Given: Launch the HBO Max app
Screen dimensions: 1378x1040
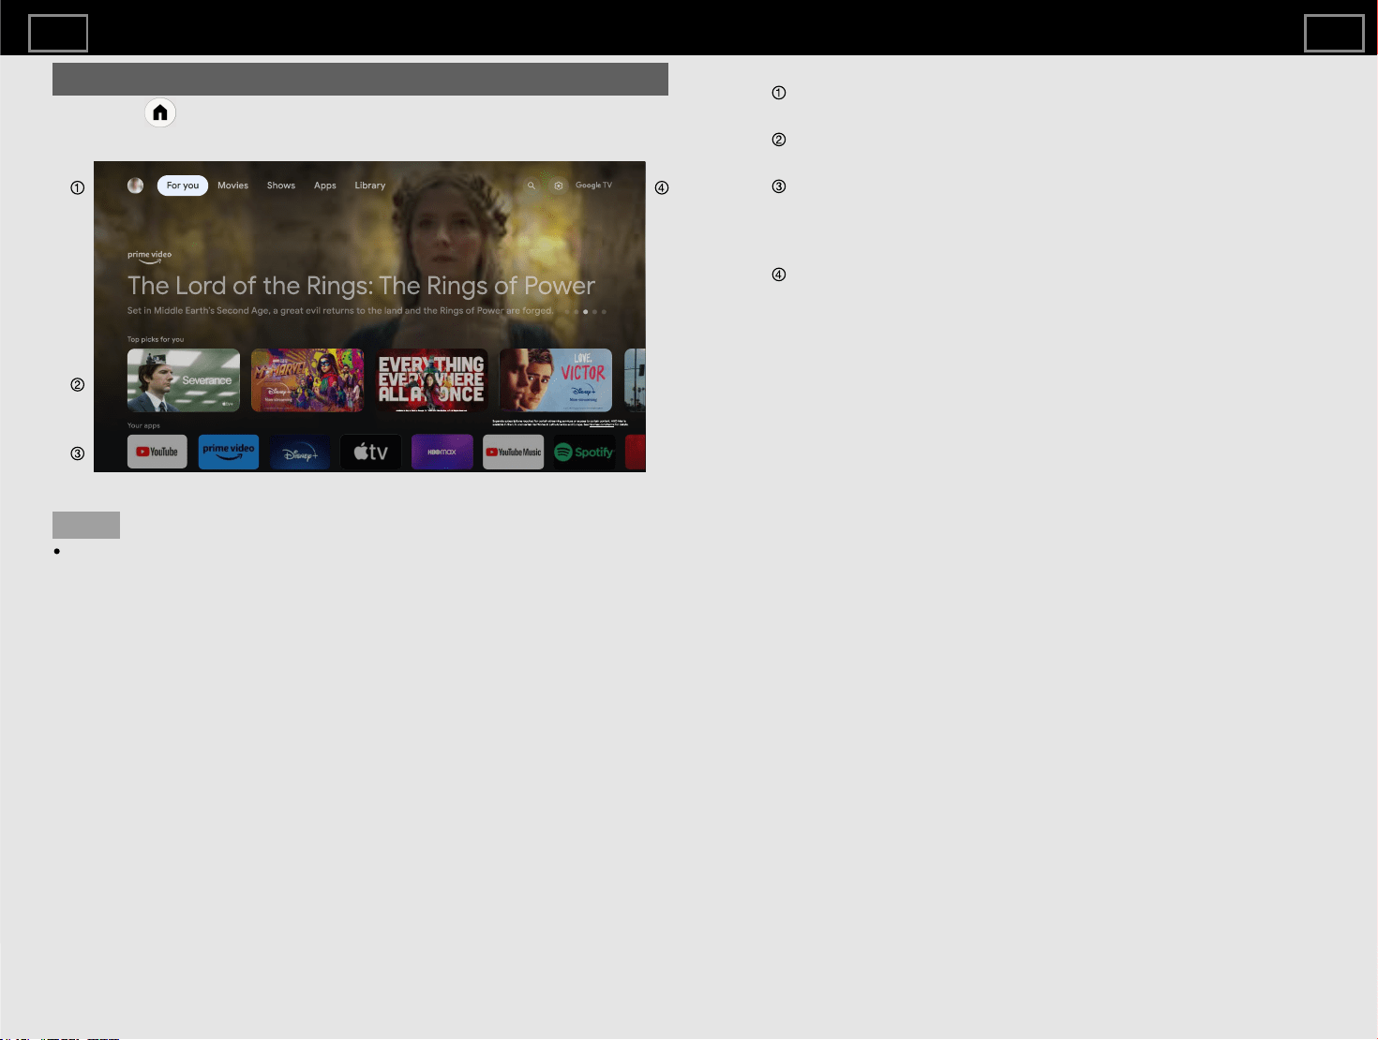Looking at the screenshot, I should coord(442,452).
